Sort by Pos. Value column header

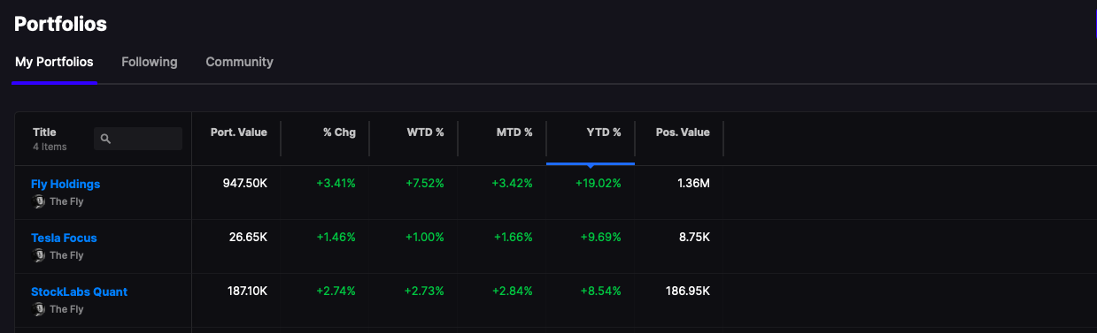pyautogui.click(x=683, y=132)
